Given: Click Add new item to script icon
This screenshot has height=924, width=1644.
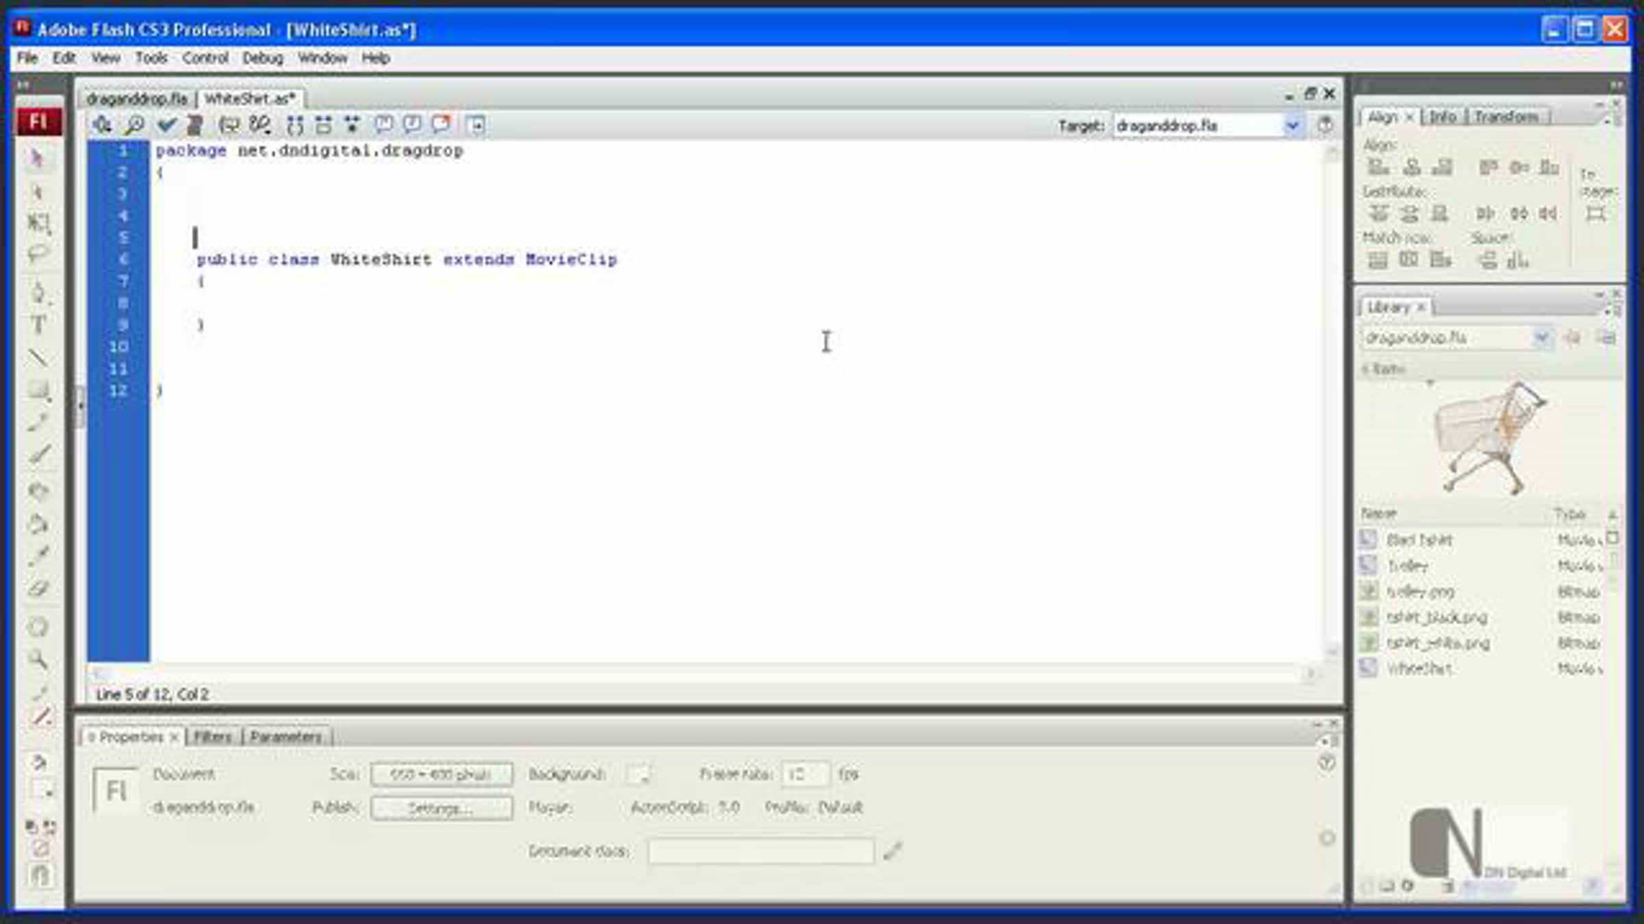Looking at the screenshot, I should [103, 125].
